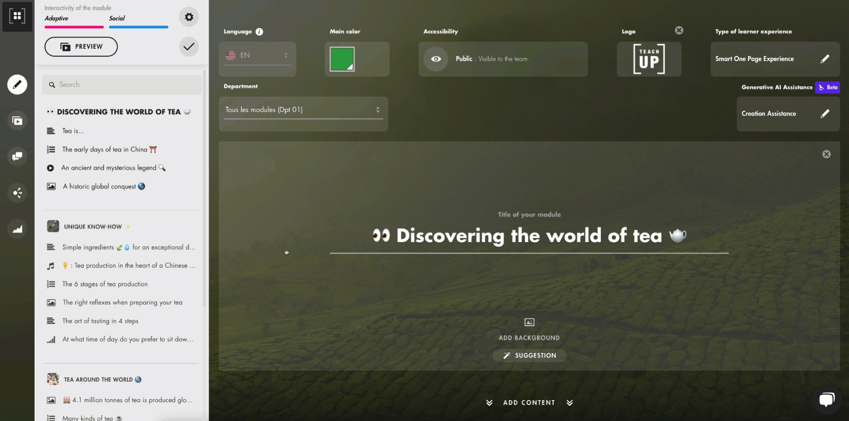Open the media library sidebar icon
Image resolution: width=849 pixels, height=421 pixels.
tap(17, 121)
